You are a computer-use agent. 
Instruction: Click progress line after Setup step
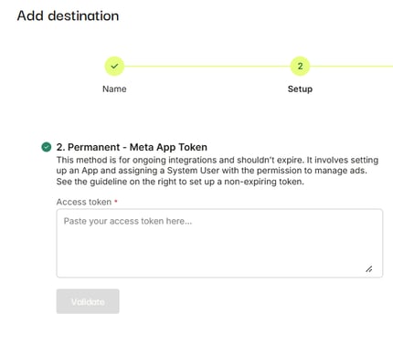pos(352,66)
